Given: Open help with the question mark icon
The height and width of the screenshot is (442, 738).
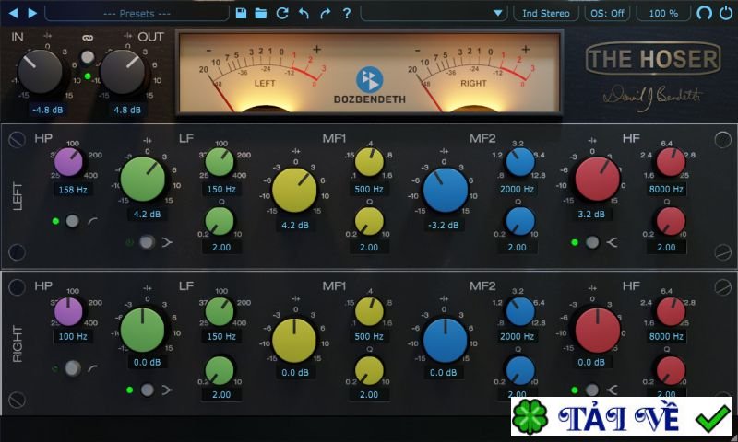Looking at the screenshot, I should coord(346,13).
